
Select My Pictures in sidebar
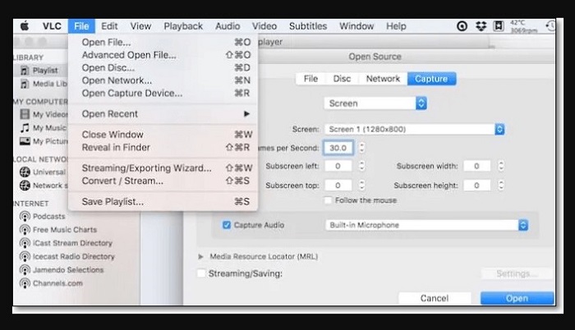(44, 141)
